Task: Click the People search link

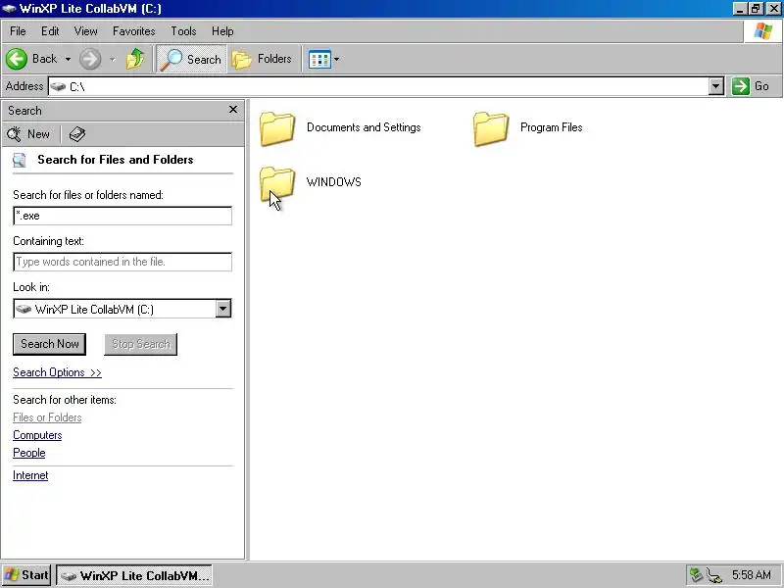Action: pos(29,453)
